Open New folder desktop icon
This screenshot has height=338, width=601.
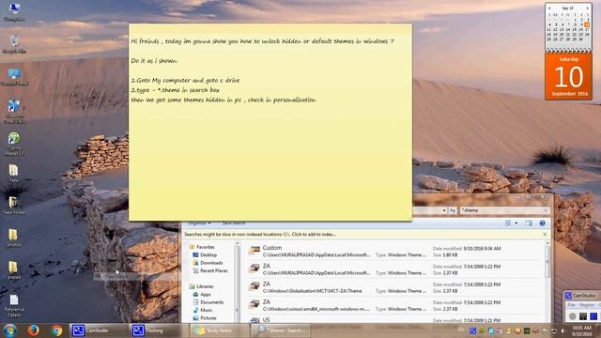14,206
